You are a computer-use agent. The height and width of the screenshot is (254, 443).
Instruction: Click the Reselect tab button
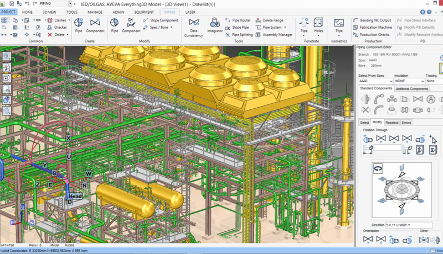pyautogui.click(x=392, y=123)
